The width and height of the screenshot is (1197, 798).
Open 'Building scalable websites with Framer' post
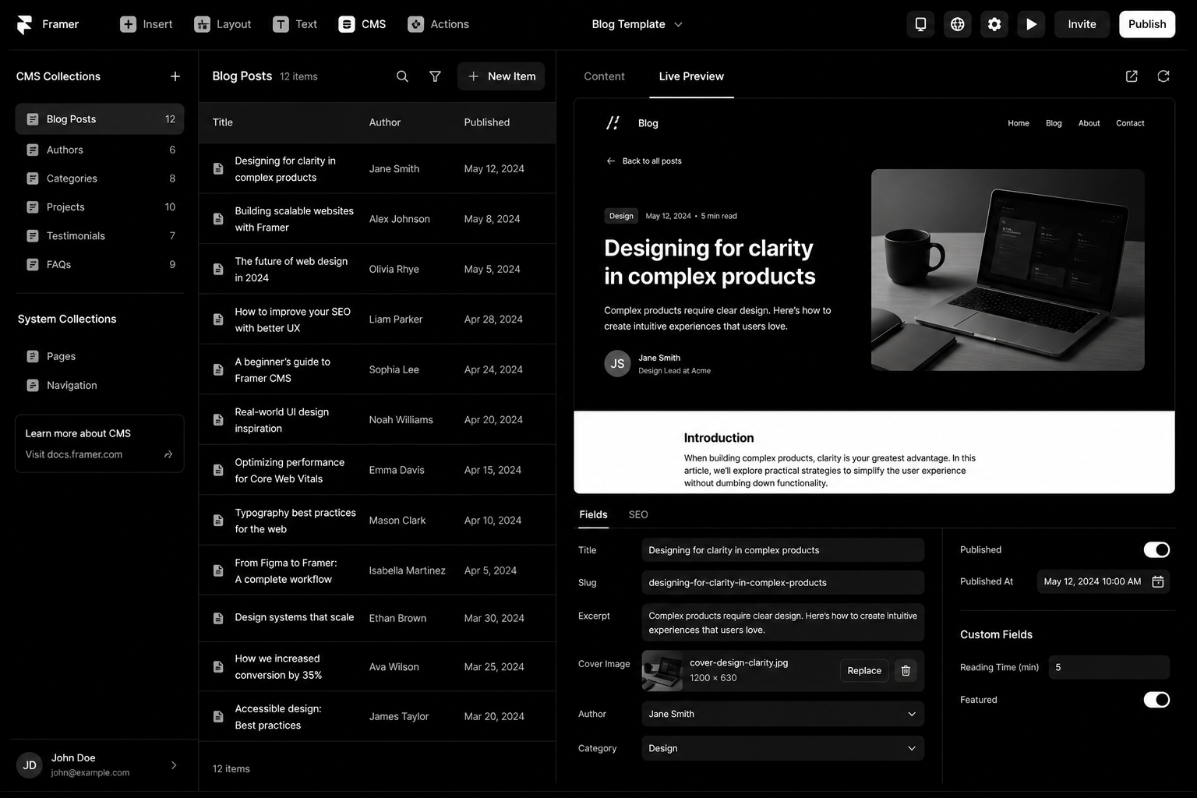[377, 219]
